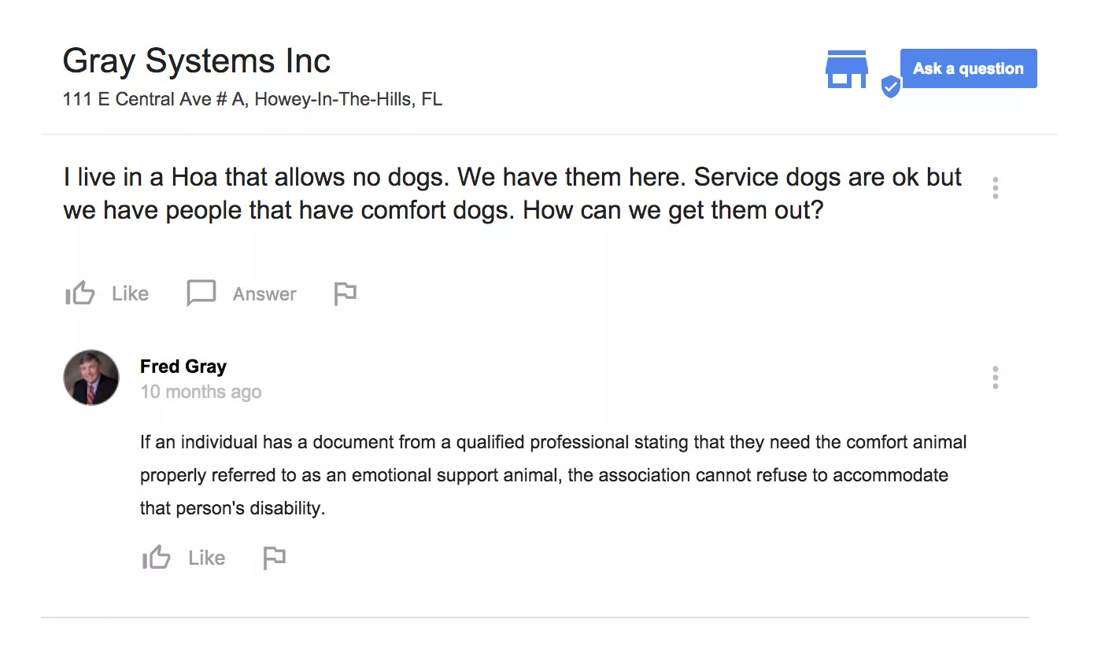Click the 111 E Central Ave address
1094x656 pixels.
click(x=252, y=100)
